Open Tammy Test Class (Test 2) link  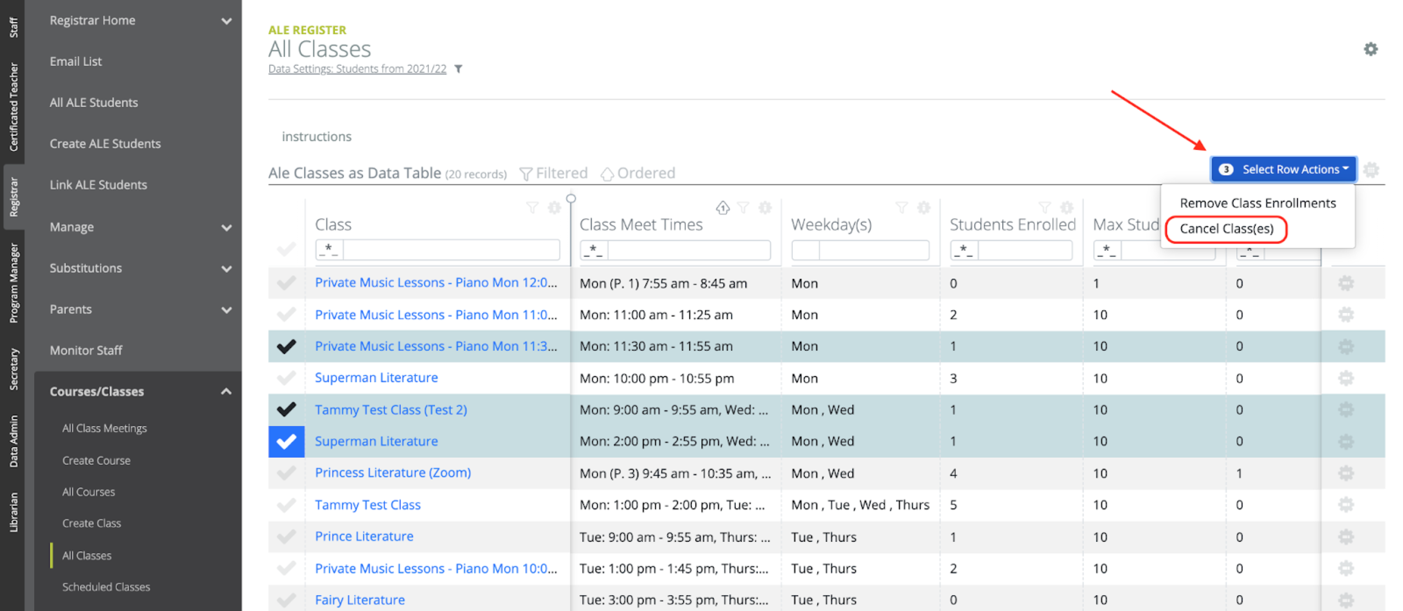[391, 409]
